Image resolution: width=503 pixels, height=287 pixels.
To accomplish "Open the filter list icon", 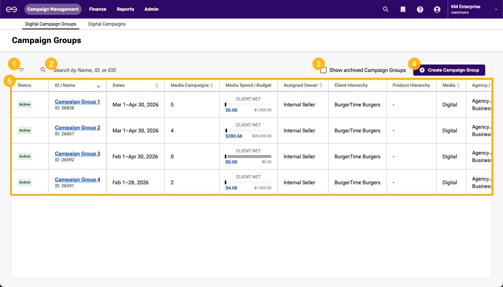I will 22,70.
